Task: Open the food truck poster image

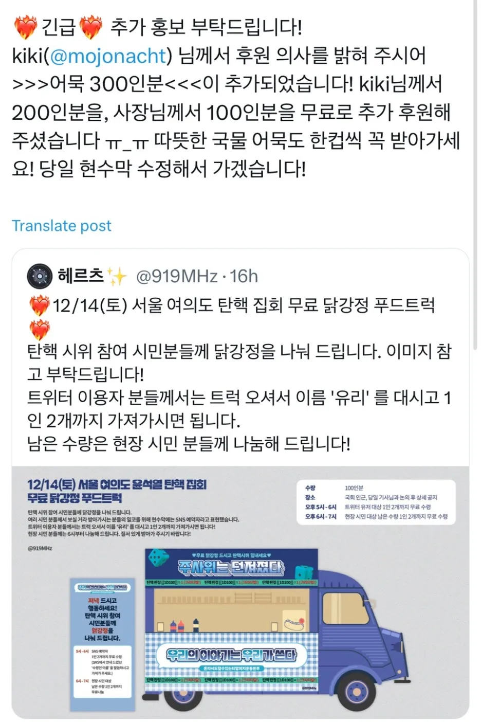Action: 240,592
